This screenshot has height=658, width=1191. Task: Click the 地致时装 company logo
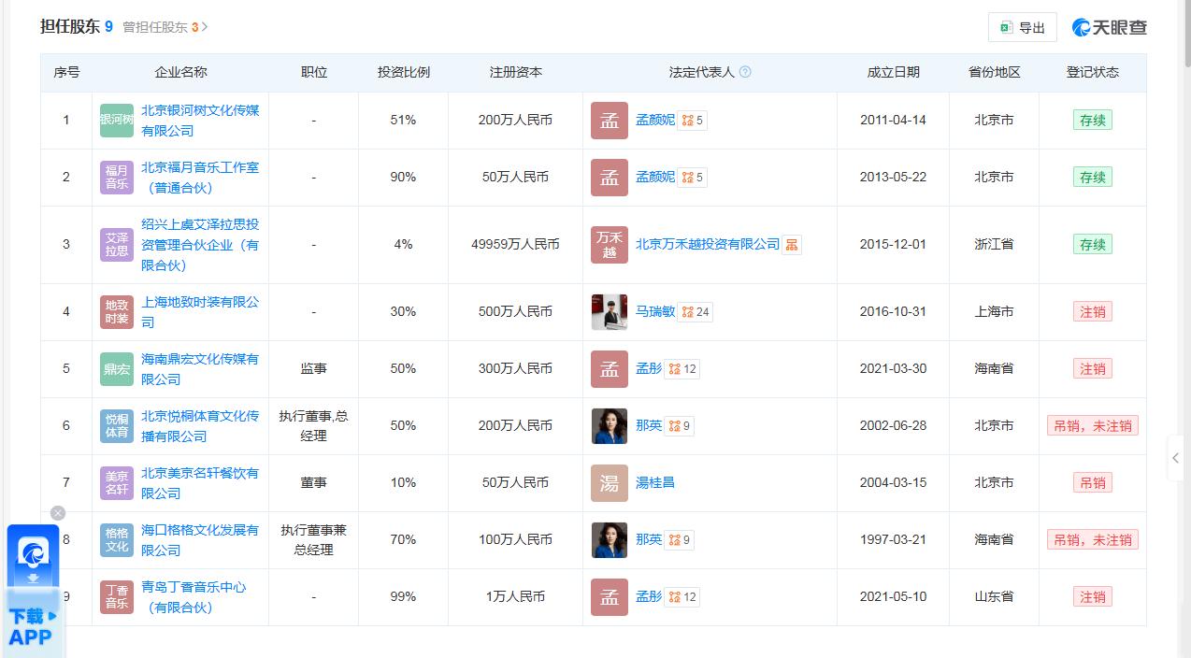tap(117, 312)
